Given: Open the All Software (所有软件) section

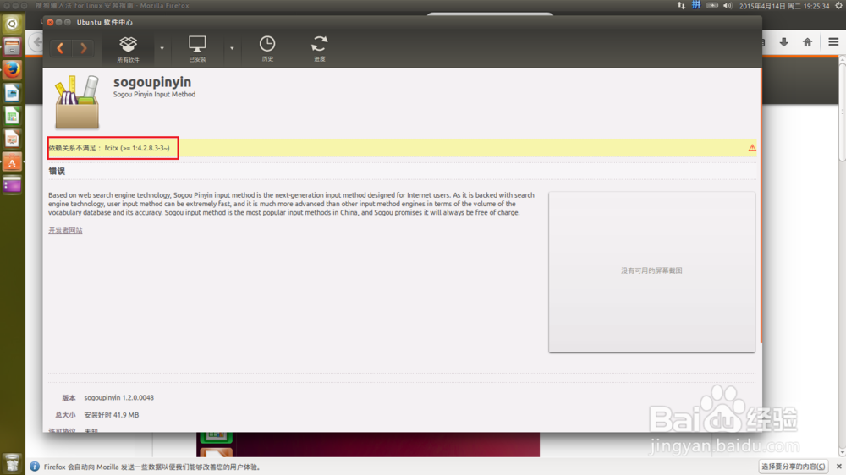Looking at the screenshot, I should point(128,48).
